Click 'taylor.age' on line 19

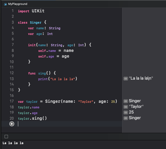coord(28,113)
